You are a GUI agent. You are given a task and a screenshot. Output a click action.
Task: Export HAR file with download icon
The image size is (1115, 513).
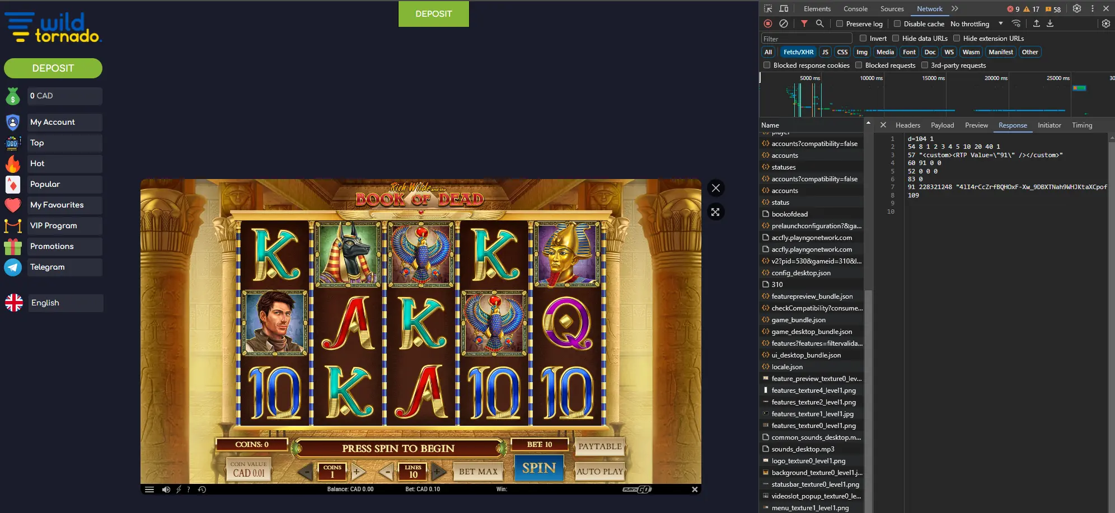coord(1050,23)
